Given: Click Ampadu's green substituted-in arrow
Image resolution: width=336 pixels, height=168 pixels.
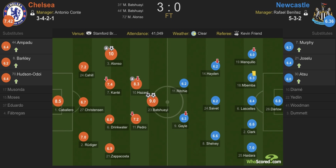Looking at the screenshot, I should 16,50.
